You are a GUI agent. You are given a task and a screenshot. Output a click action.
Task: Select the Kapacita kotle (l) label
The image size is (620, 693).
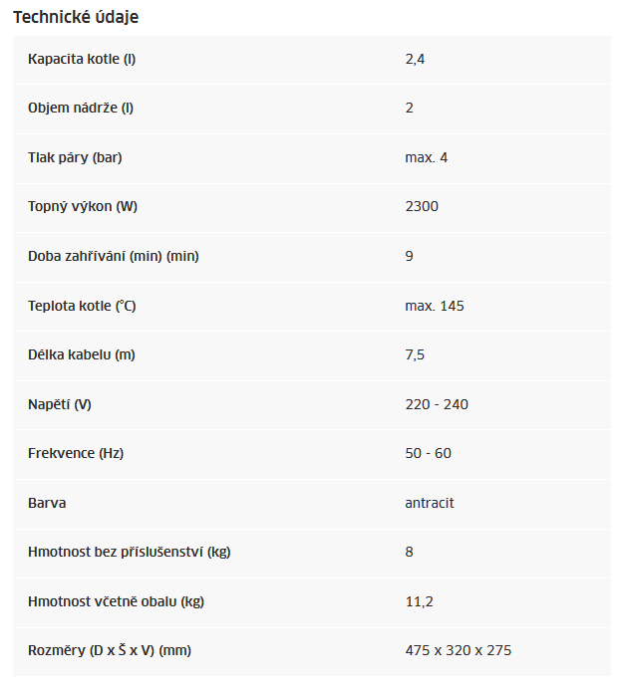(82, 59)
